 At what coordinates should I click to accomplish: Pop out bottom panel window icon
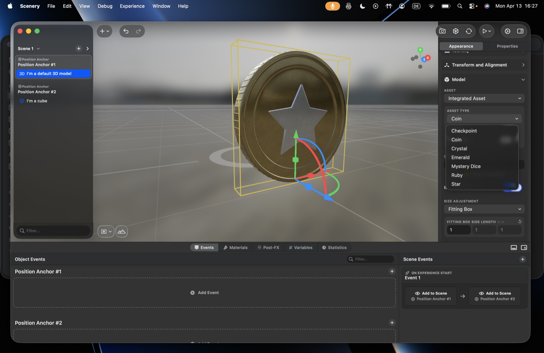(x=524, y=247)
